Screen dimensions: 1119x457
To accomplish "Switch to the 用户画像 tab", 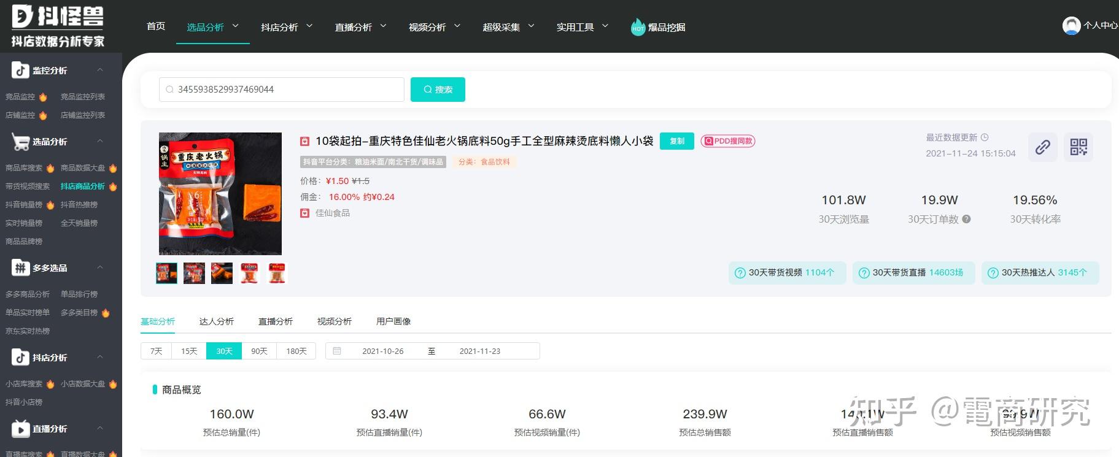I will 393,321.
